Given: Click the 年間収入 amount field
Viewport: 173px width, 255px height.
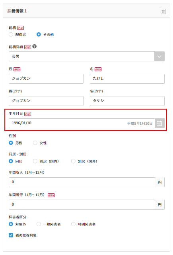Looking at the screenshot, I should (x=82, y=182).
